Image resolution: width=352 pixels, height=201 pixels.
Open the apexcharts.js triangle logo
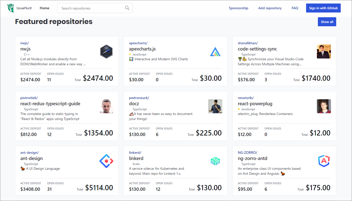pyautogui.click(x=215, y=51)
